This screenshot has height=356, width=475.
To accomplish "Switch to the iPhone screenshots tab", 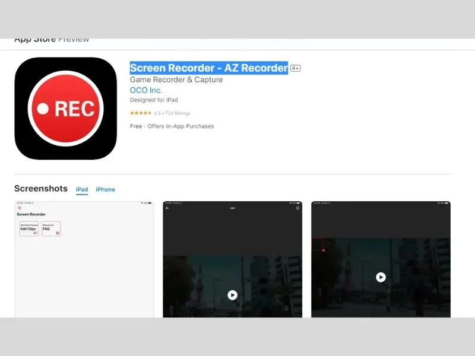I will 106,189.
